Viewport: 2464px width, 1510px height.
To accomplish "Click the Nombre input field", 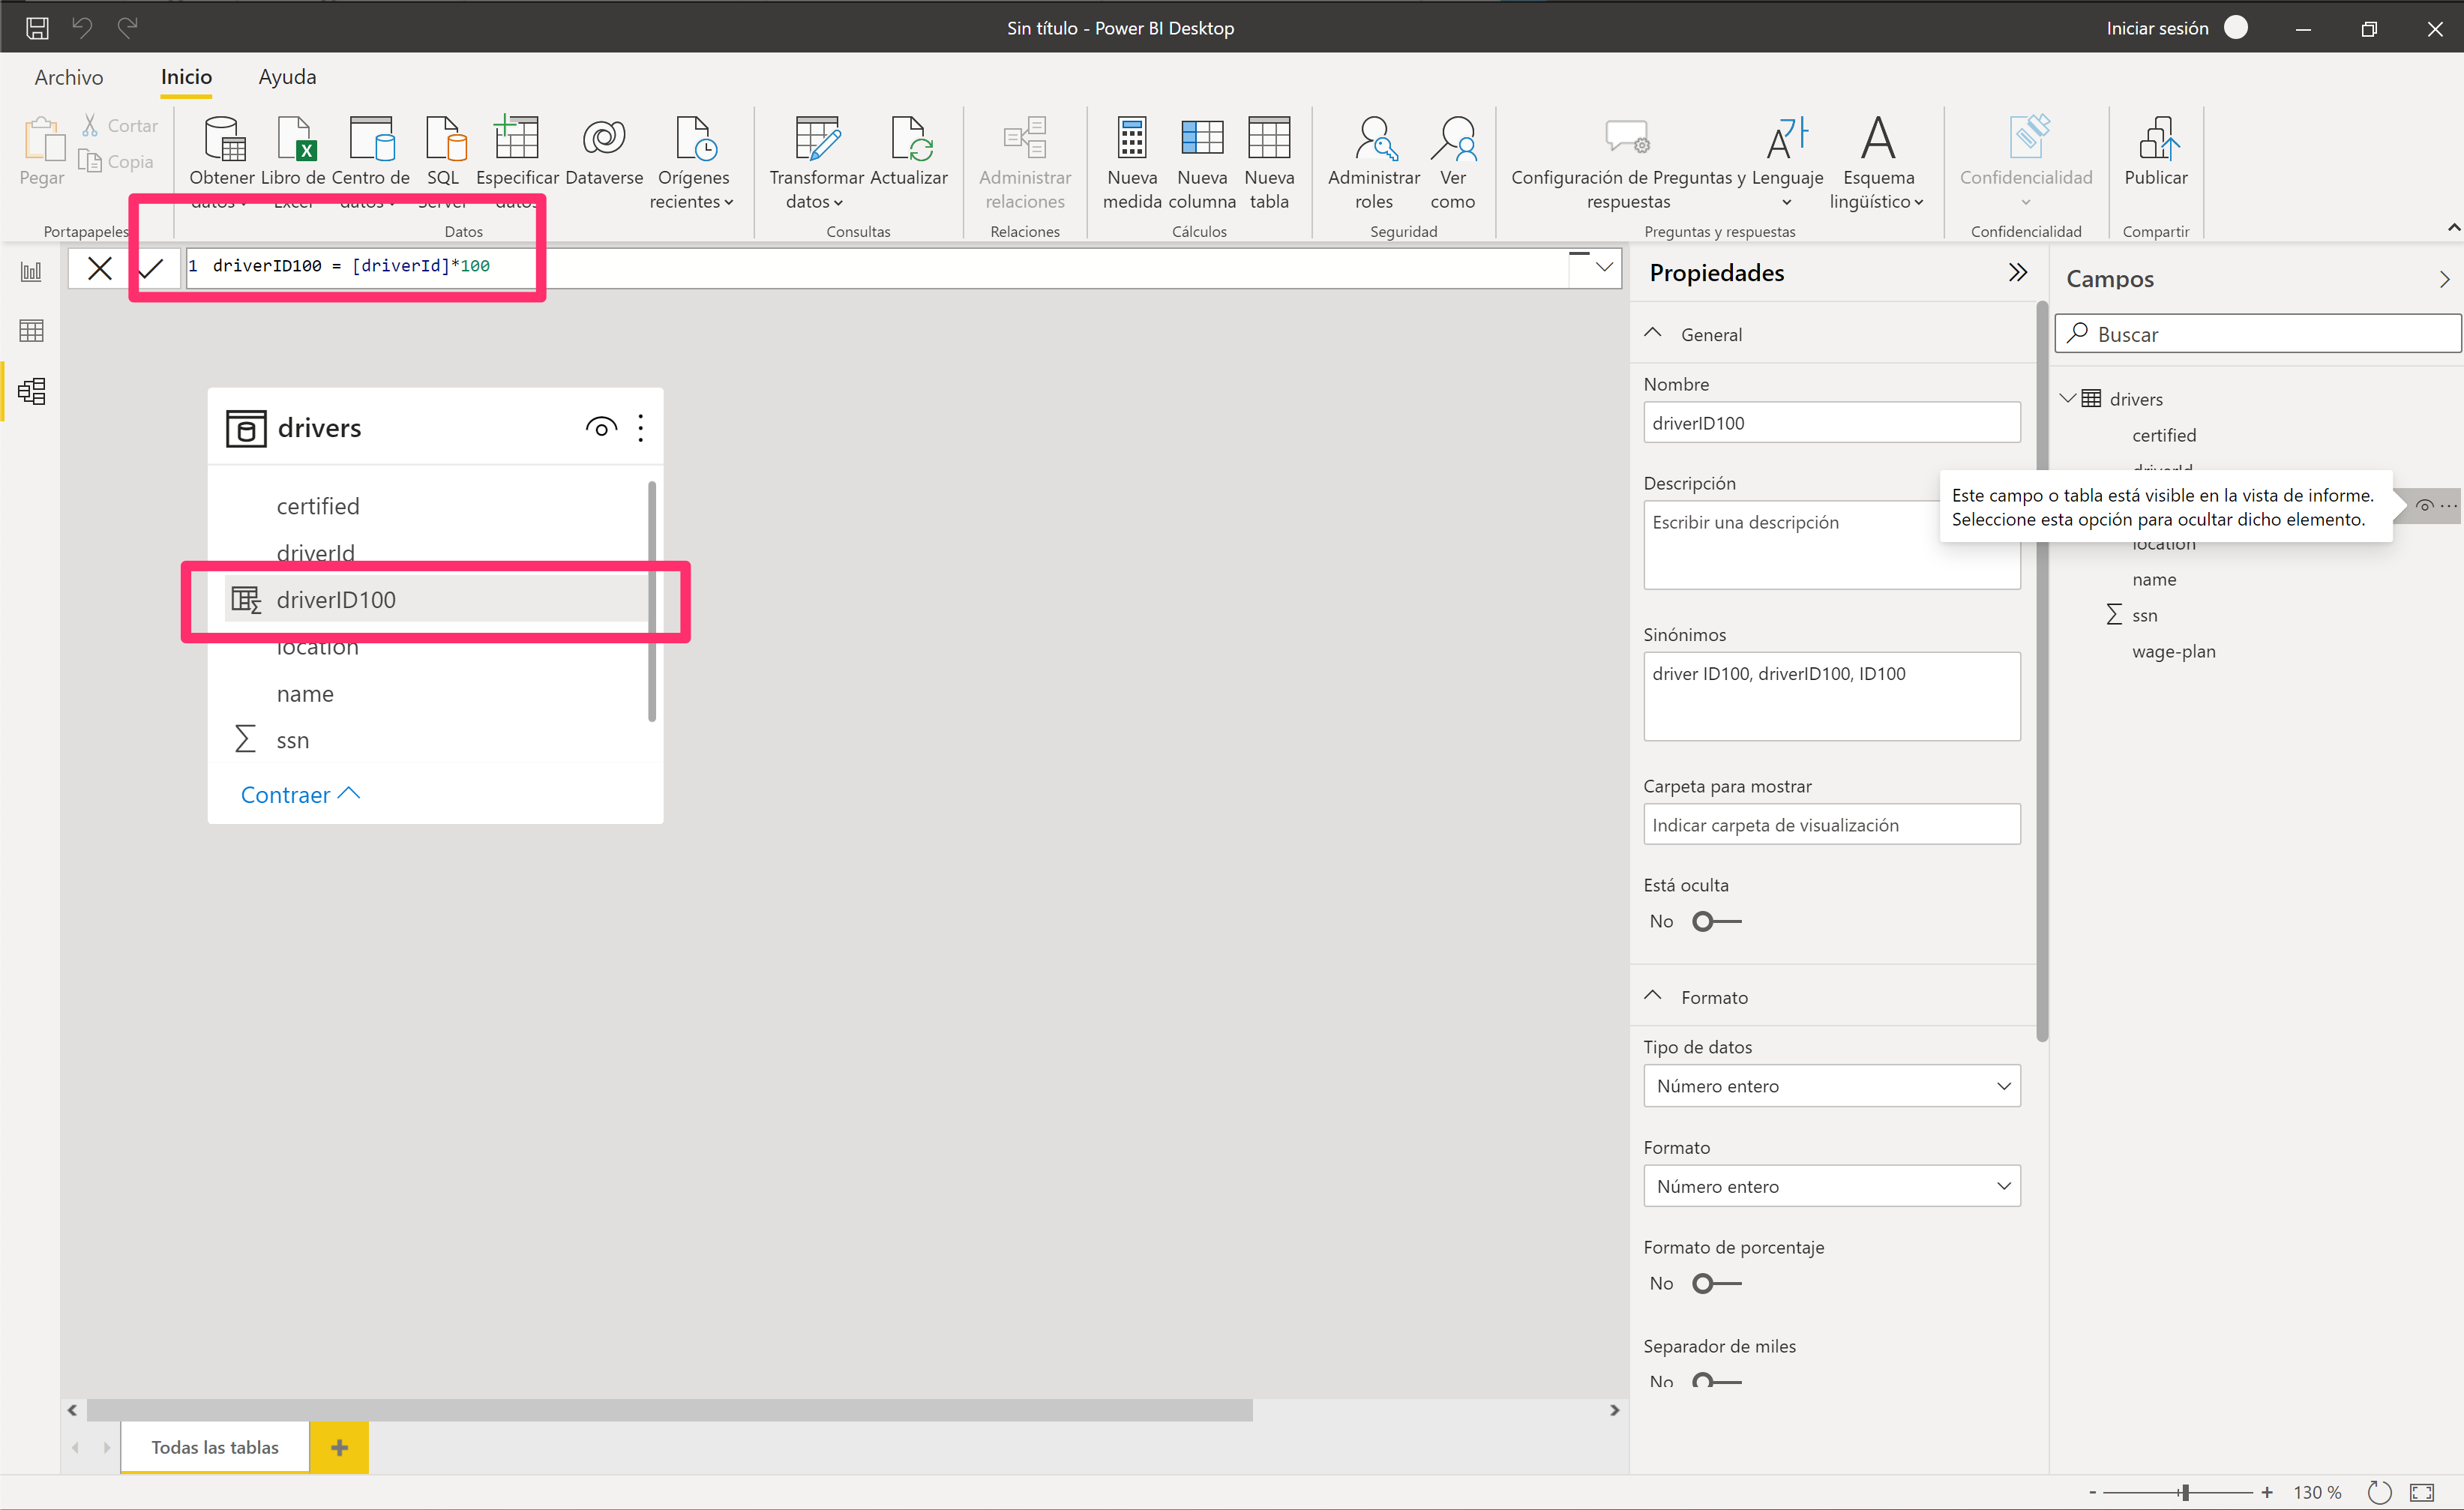I will (1831, 423).
